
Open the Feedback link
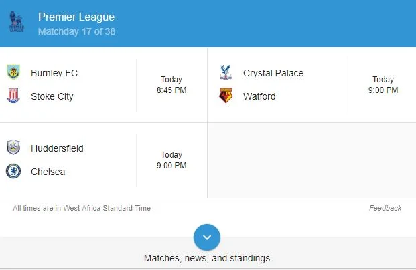(385, 208)
